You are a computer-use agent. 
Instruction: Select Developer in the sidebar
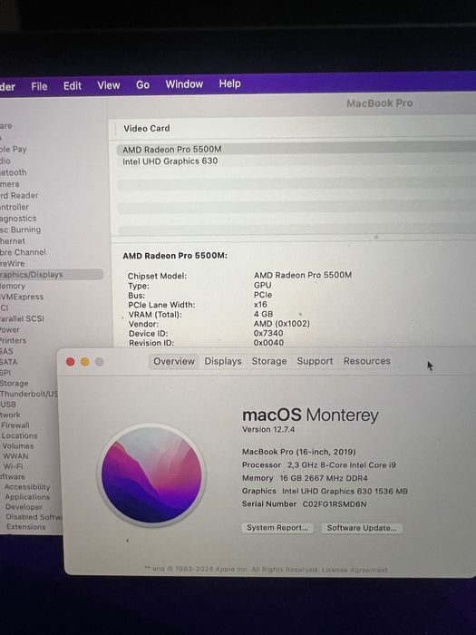tap(24, 507)
